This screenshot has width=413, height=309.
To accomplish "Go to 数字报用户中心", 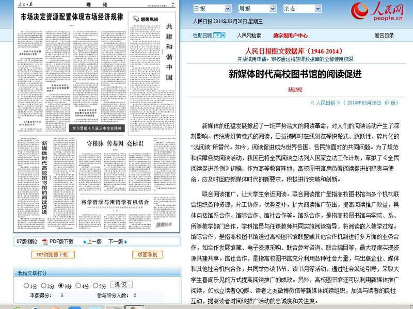I will [x=290, y=36].
